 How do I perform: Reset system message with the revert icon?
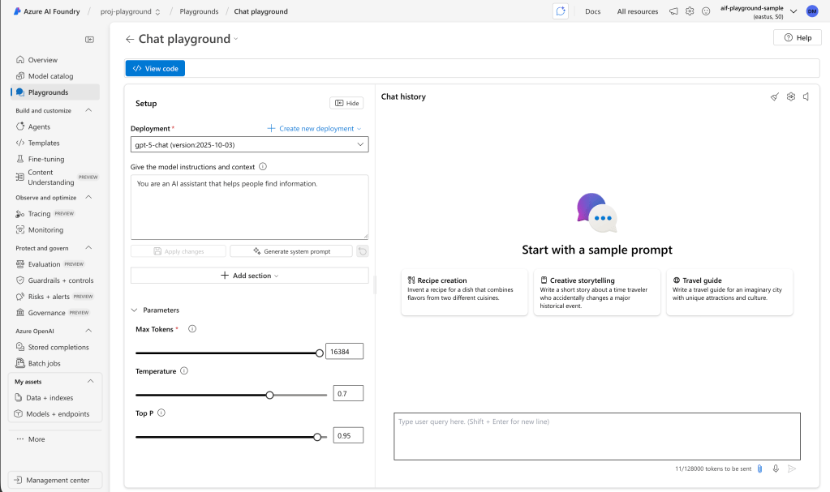(x=362, y=250)
